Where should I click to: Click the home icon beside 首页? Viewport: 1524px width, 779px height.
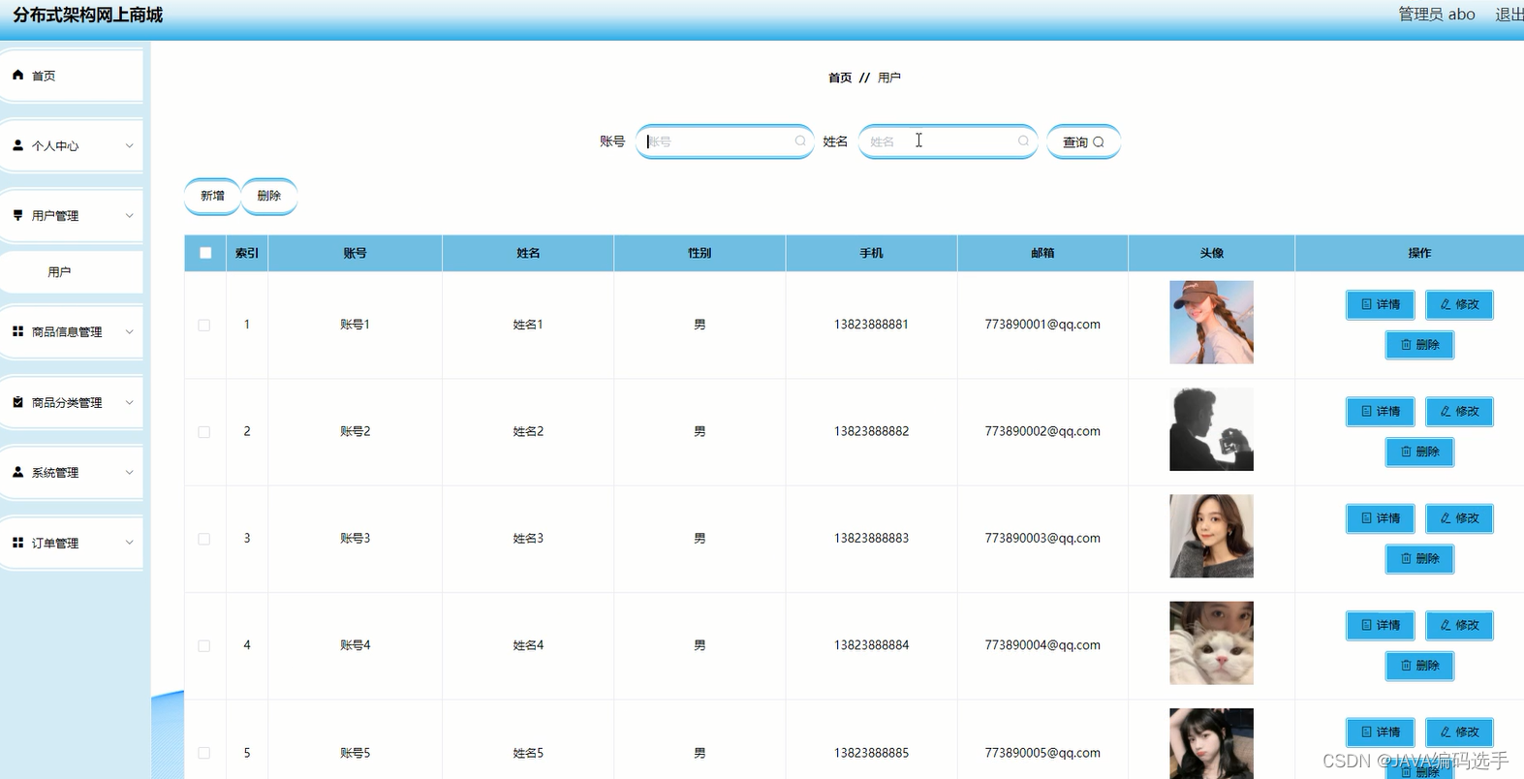coord(17,75)
